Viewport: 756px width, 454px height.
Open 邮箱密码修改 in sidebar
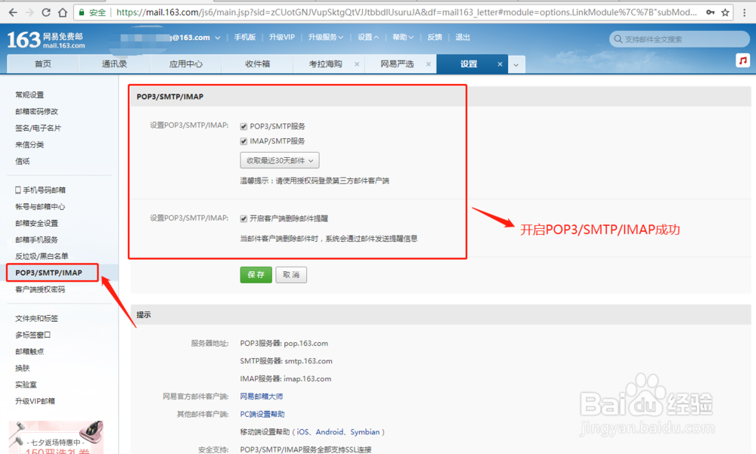tap(36, 111)
